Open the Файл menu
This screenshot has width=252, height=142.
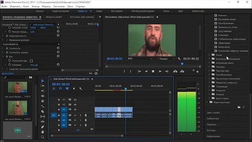pos(4,6)
